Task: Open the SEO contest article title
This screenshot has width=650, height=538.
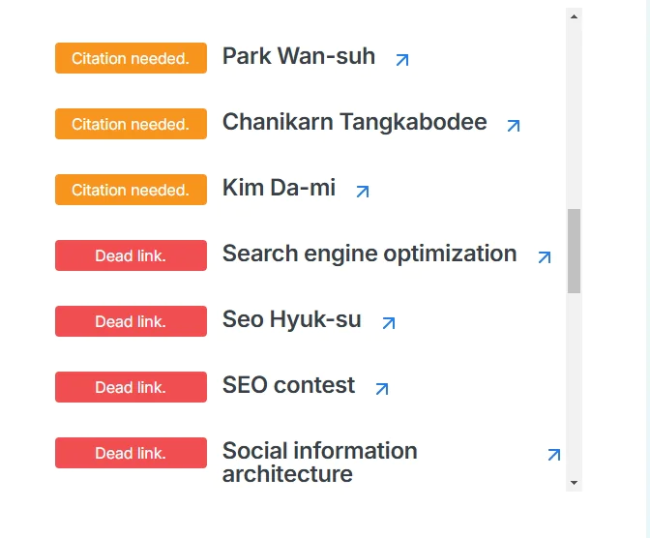Action: click(x=288, y=385)
